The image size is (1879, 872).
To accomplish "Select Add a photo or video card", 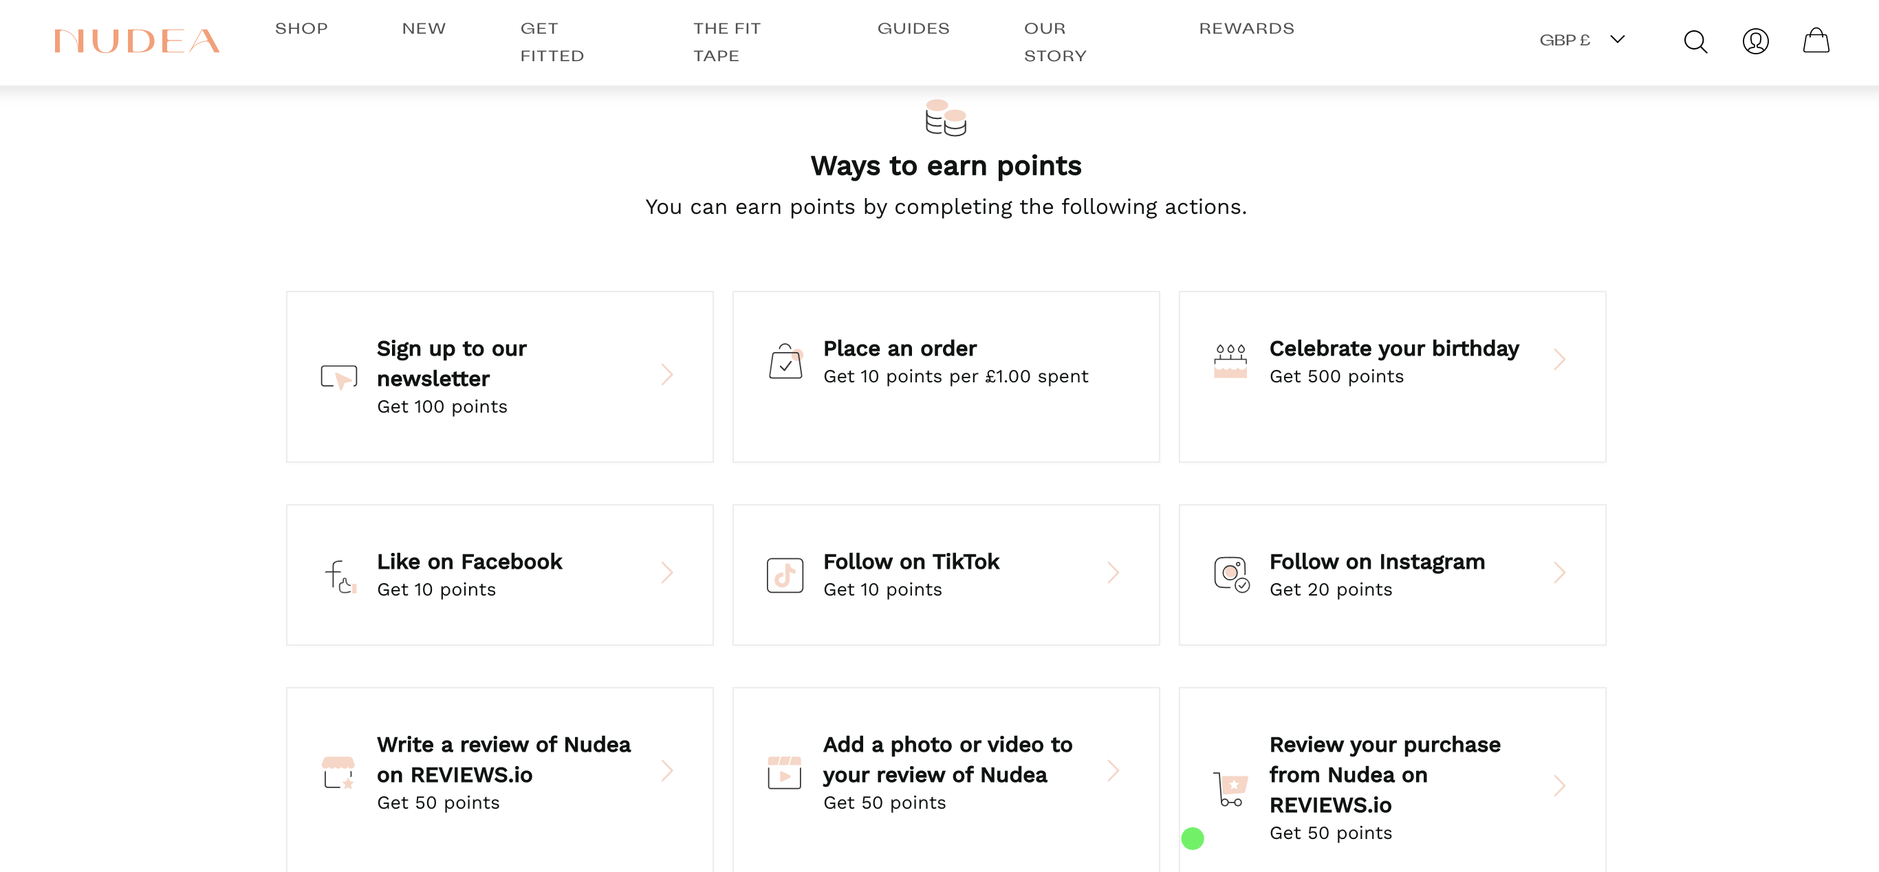I will tap(946, 778).
